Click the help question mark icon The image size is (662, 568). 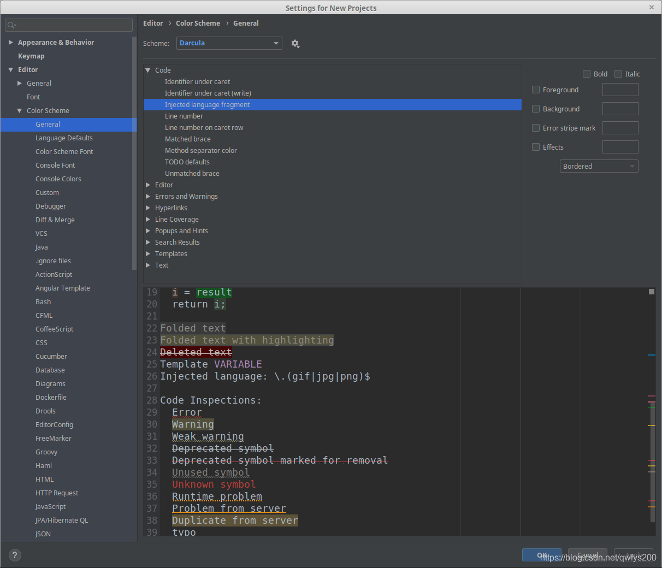pos(15,555)
